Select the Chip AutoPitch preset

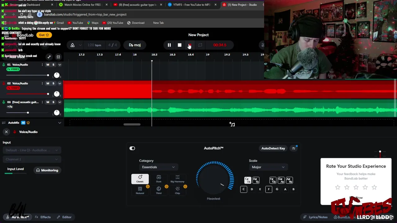click(177, 190)
